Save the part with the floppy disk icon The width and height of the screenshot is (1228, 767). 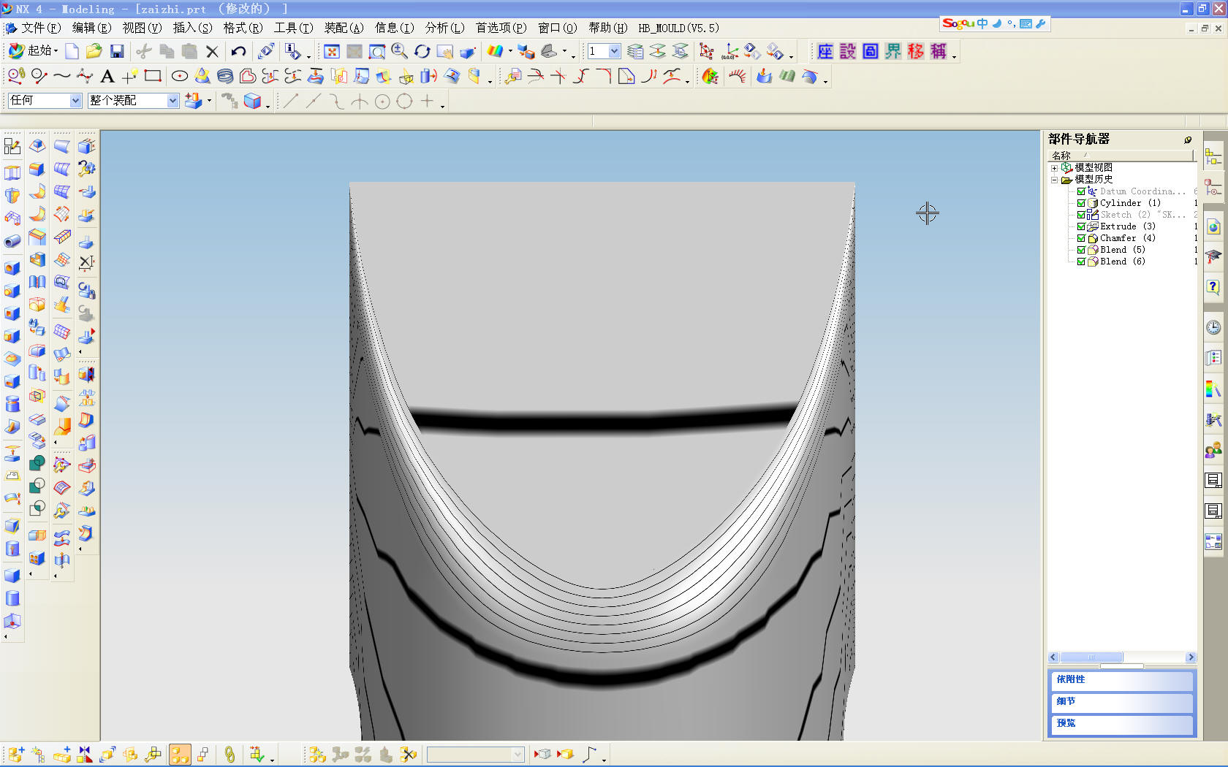(117, 51)
